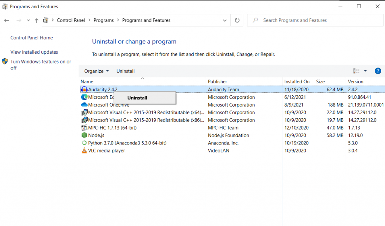Select Visual C++ 2015-2019 Redistributable (x86)
385x226 pixels.
146,120
